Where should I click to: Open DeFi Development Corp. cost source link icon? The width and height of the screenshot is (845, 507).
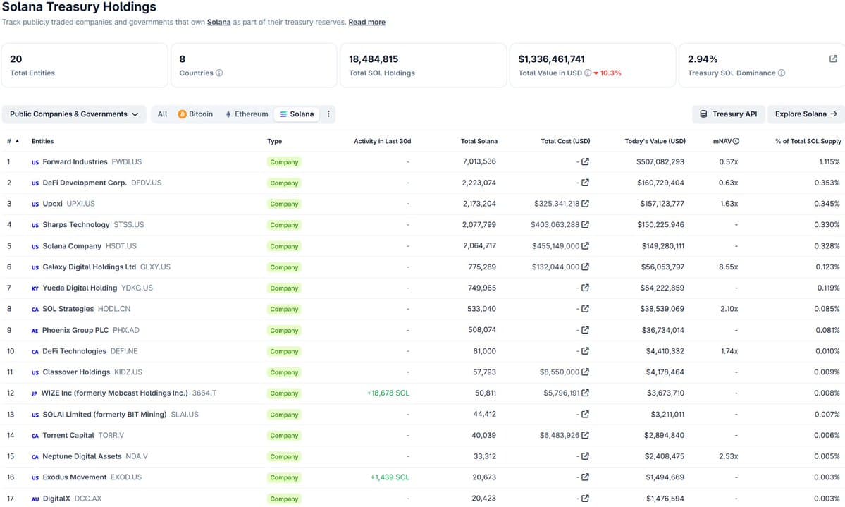click(x=585, y=183)
